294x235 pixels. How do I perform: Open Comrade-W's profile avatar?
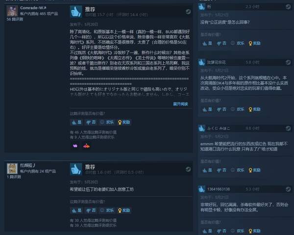[x=12, y=11]
